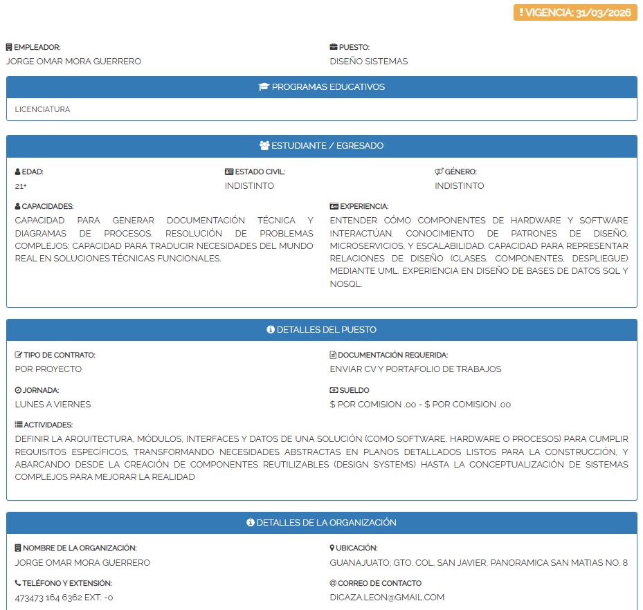643x610 pixels.
Task: Click the phone icon beside Teléfono y Extensión
Action: coord(18,583)
